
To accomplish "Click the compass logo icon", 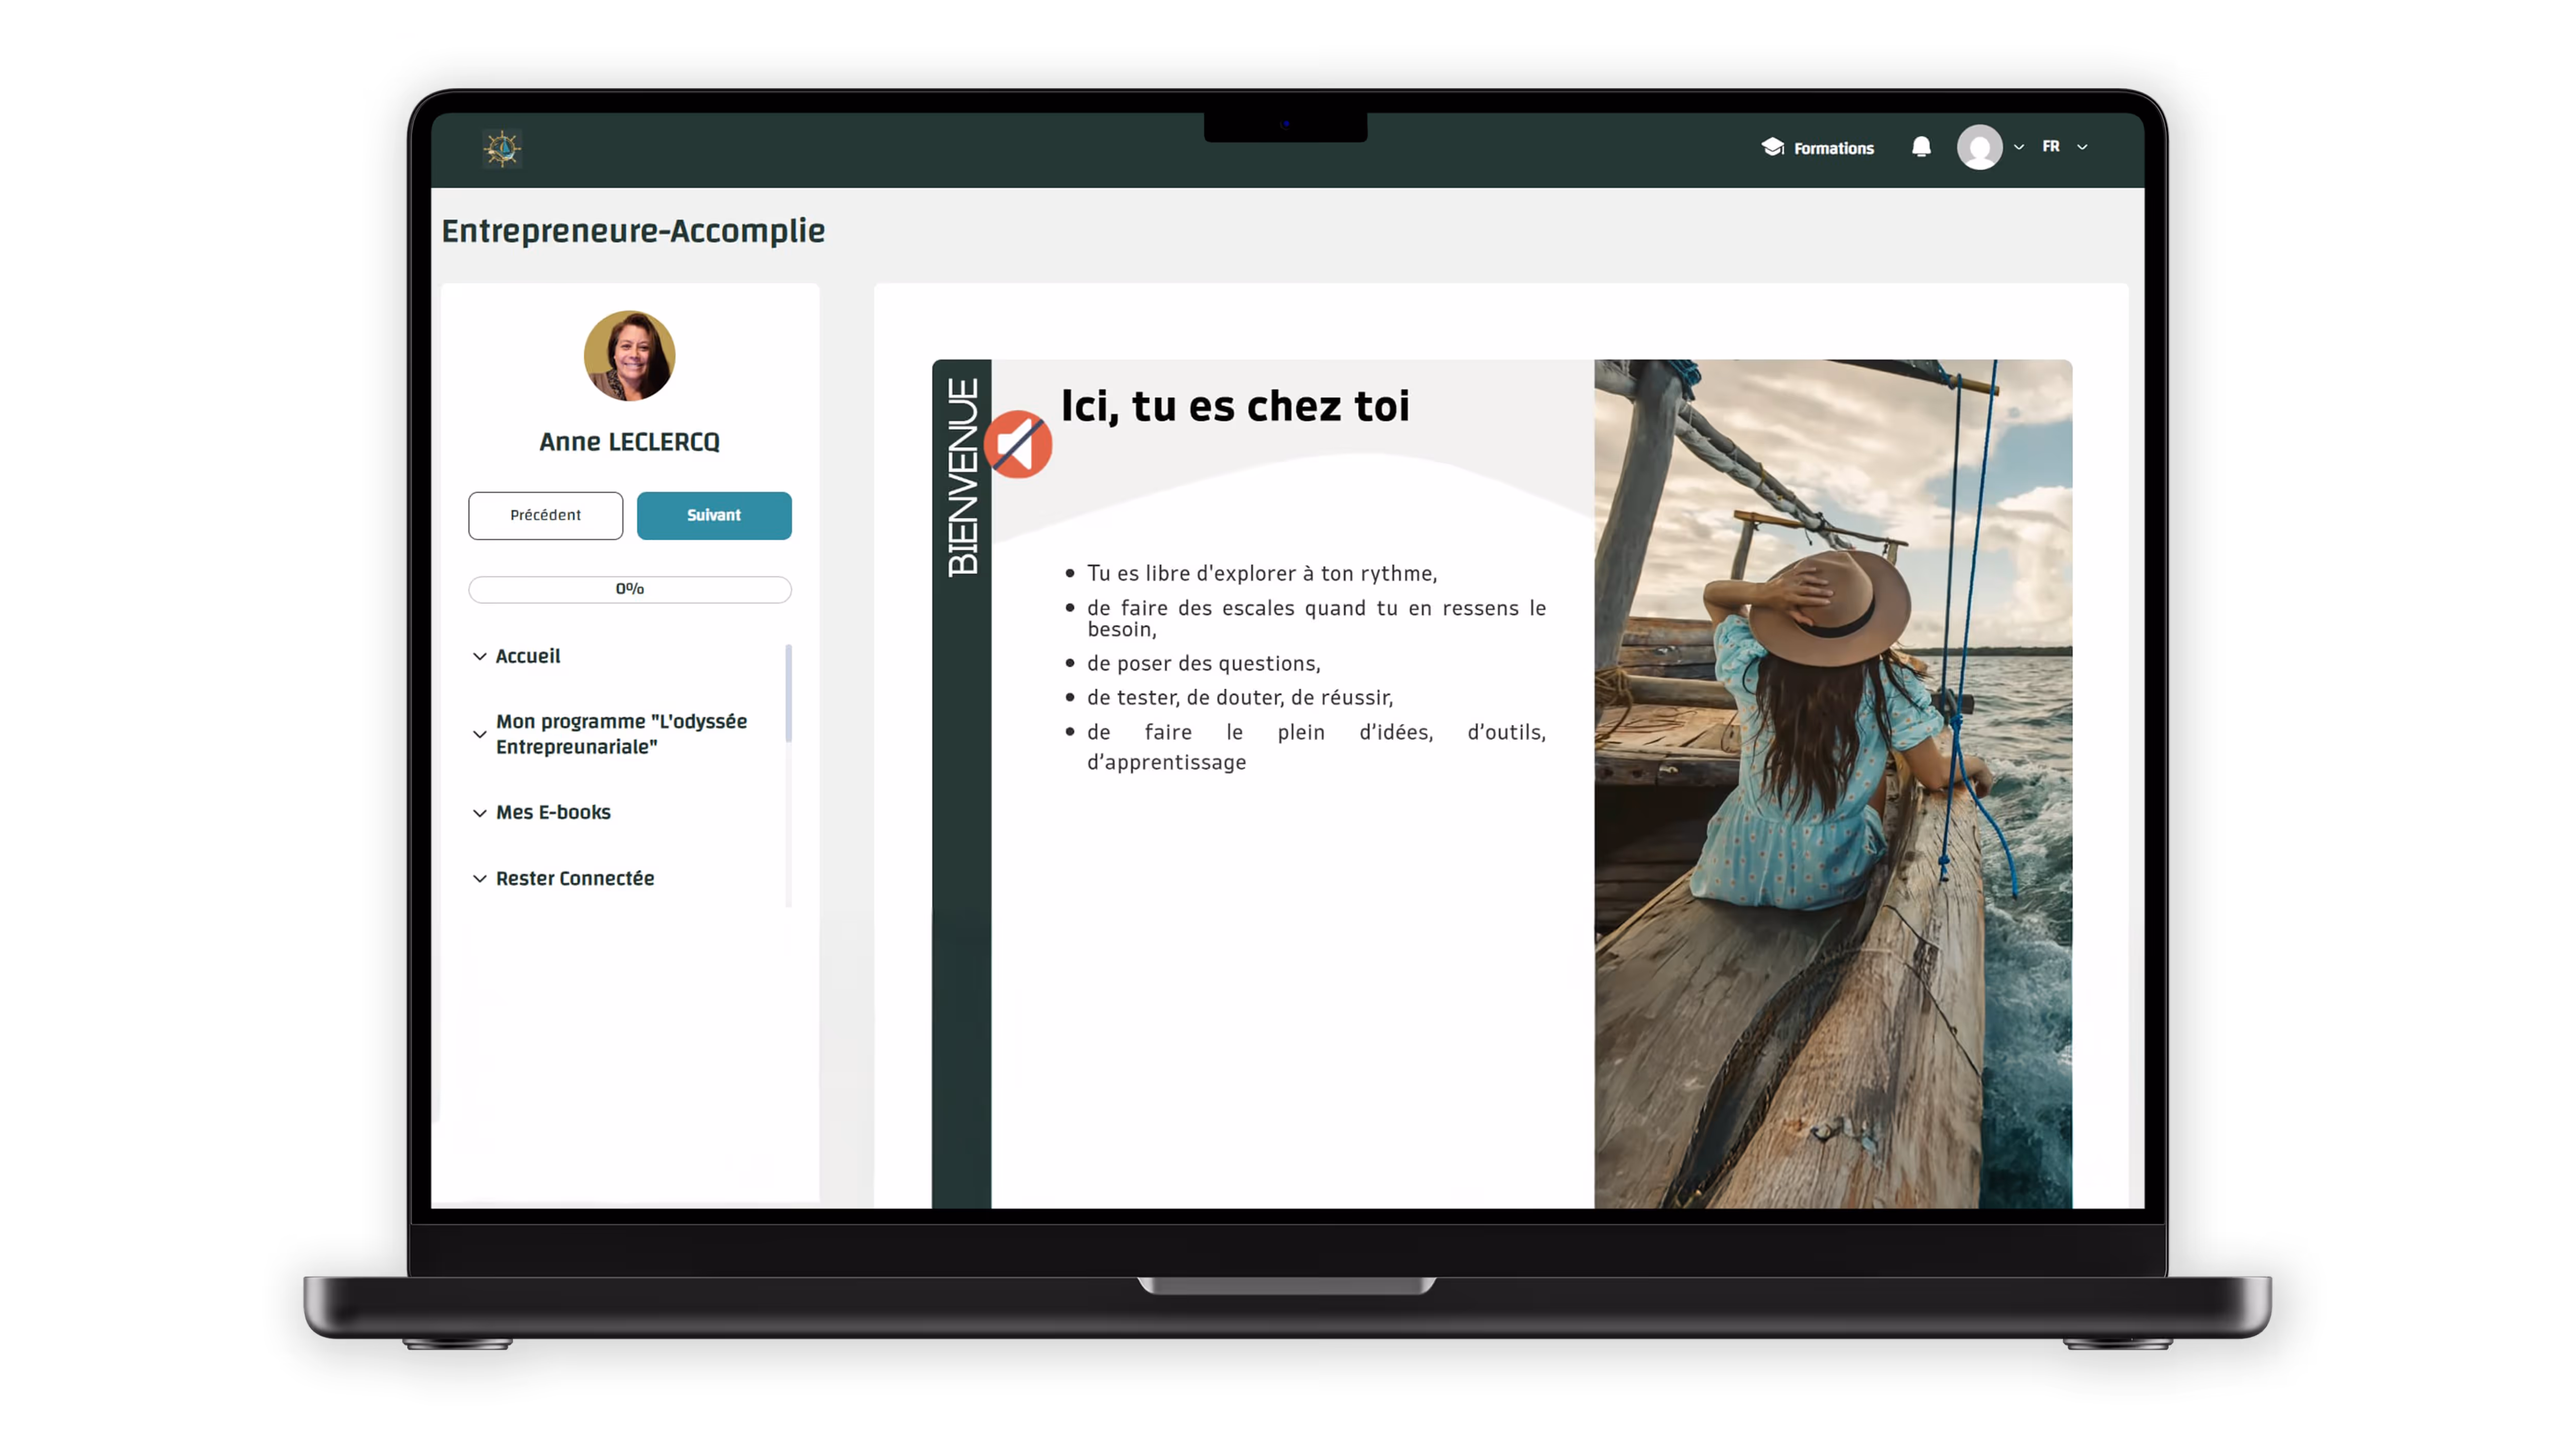I will pos(502,148).
